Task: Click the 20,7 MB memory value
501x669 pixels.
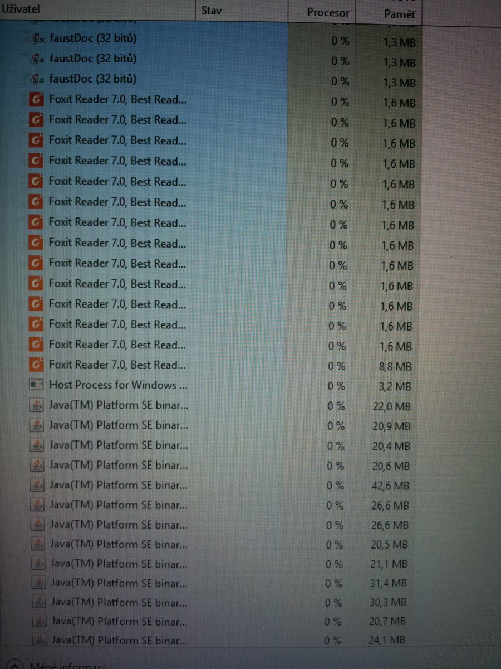Action: pyautogui.click(x=387, y=621)
